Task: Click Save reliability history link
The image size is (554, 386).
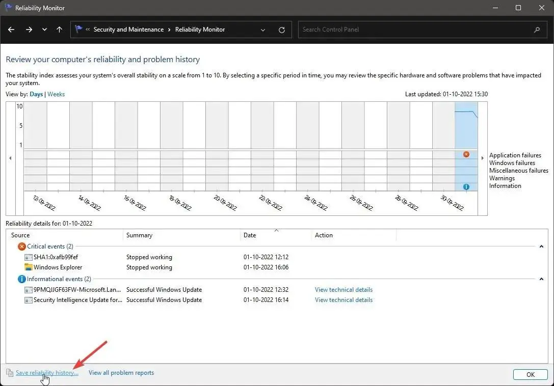Action: point(47,373)
